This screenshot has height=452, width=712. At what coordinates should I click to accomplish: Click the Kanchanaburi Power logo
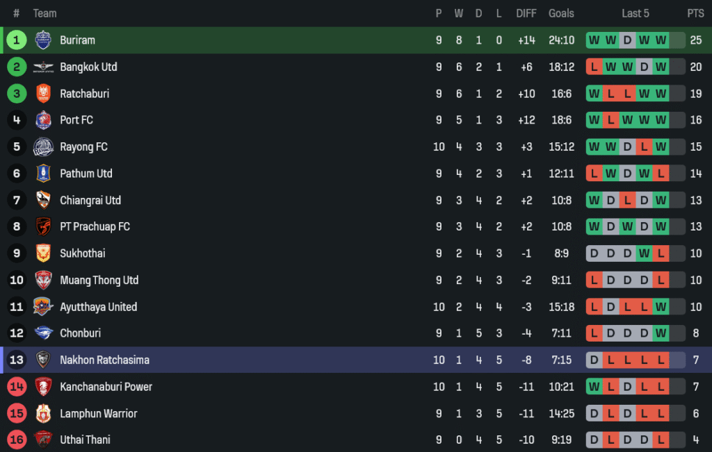[x=43, y=387]
